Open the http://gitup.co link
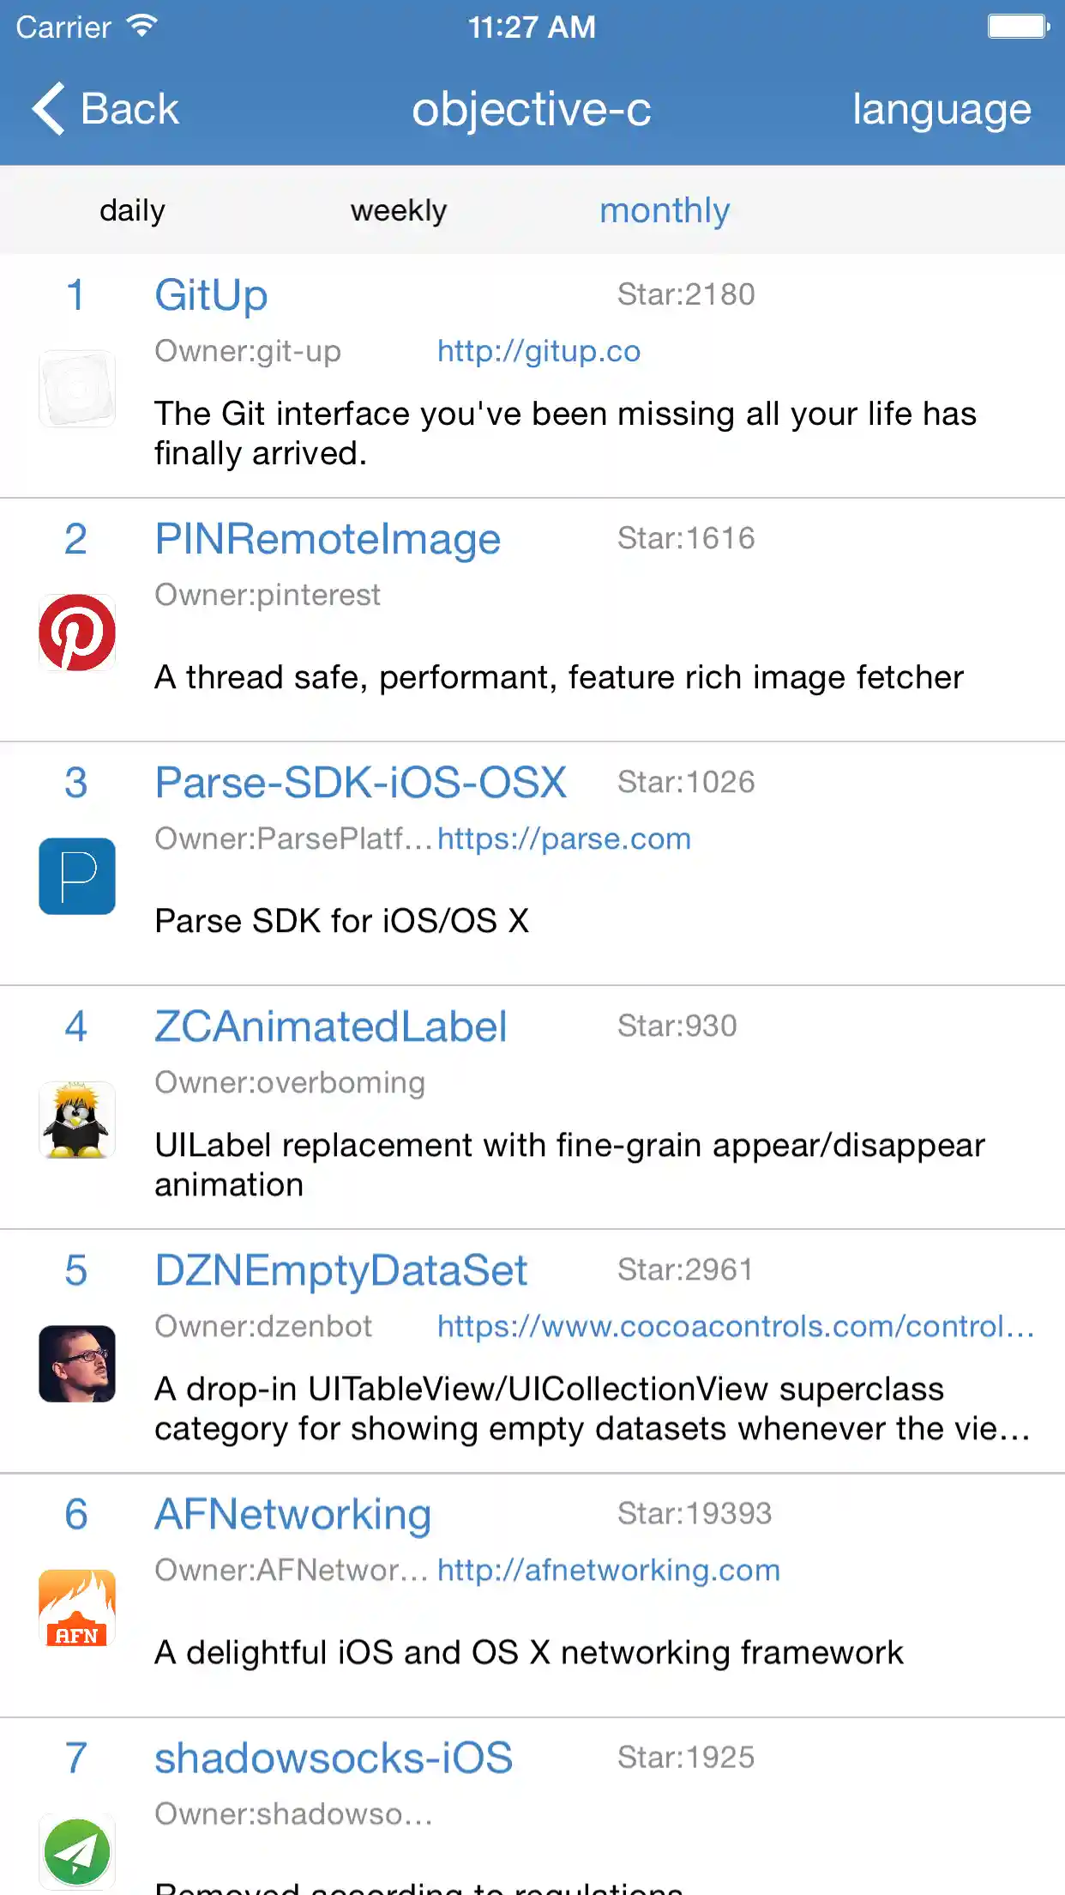1065x1895 pixels. 539,351
